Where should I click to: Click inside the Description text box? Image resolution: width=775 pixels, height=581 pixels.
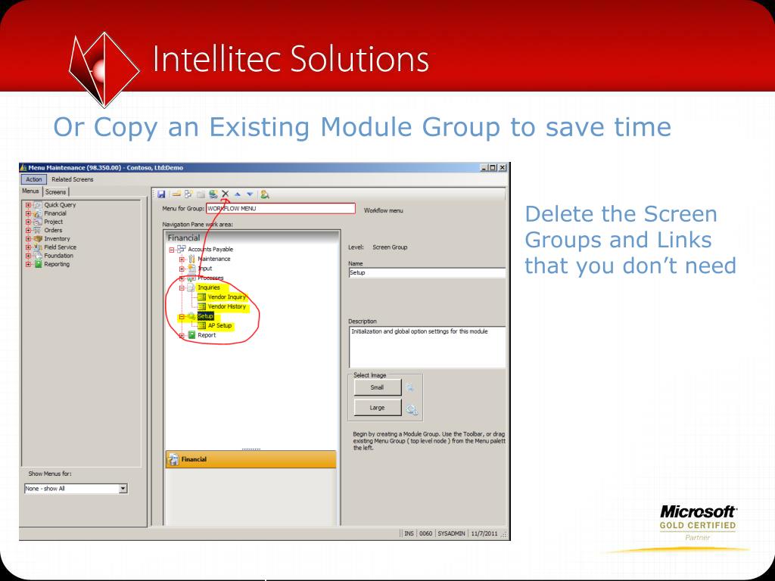coord(427,346)
